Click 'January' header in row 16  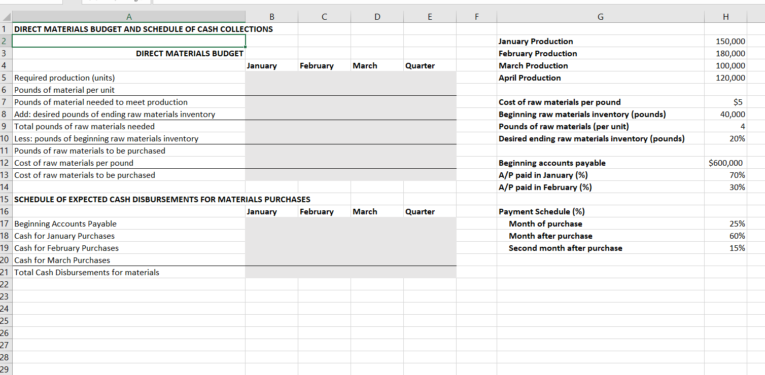click(x=262, y=212)
